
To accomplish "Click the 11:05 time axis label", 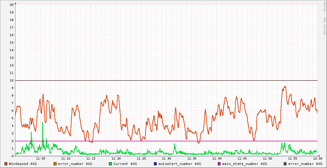I will click(41, 158).
